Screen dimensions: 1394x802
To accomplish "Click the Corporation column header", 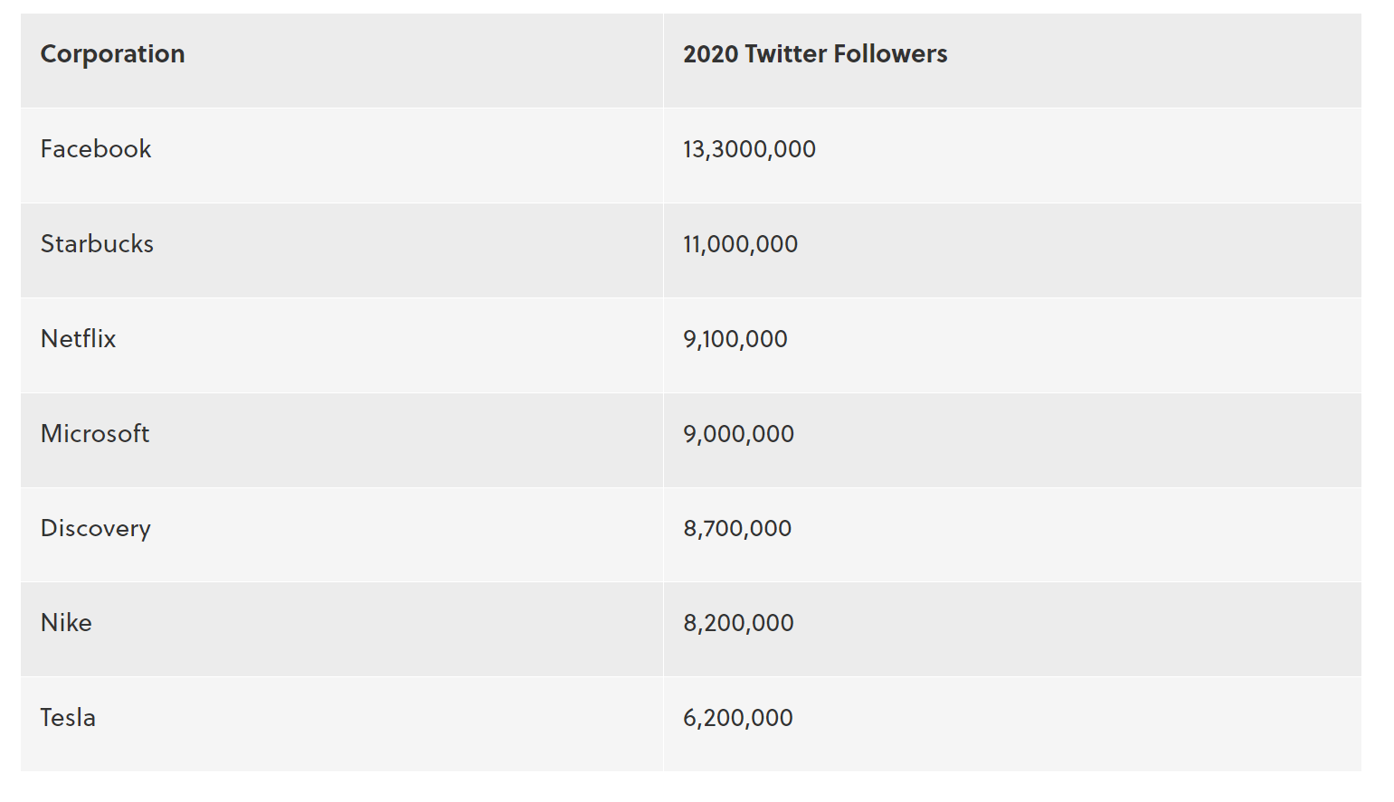I will coord(112,54).
